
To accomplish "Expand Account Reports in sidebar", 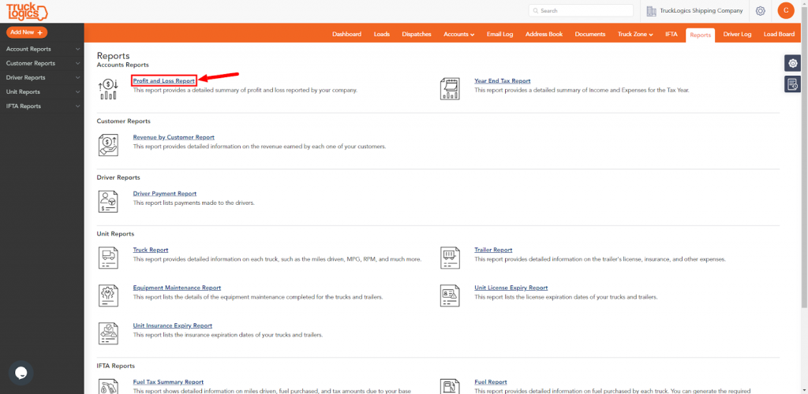I will (42, 49).
